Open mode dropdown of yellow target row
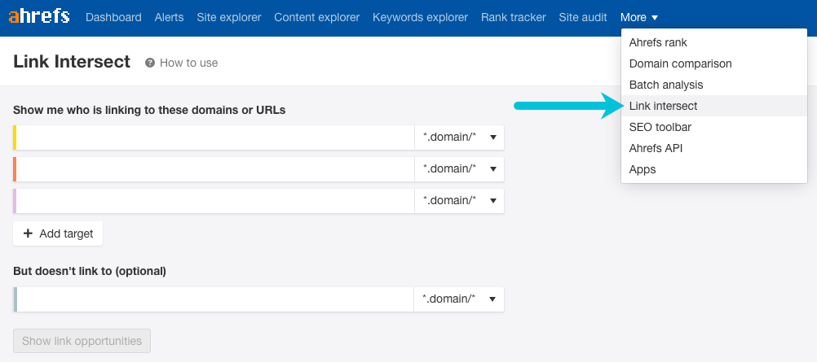Viewport: 817px width, 362px height. [x=460, y=137]
